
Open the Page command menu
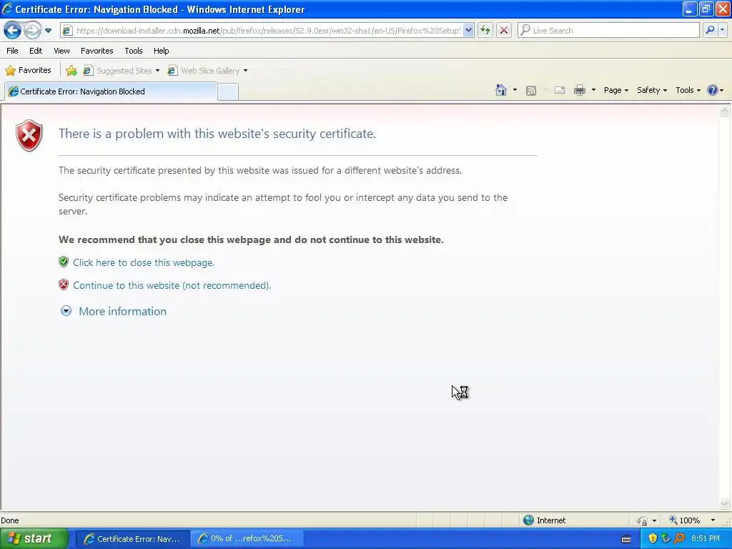(615, 90)
